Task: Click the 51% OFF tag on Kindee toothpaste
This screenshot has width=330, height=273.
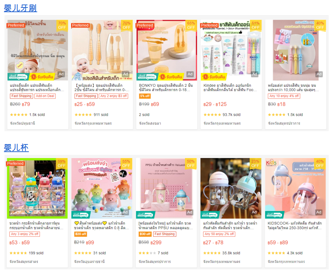Action: coord(255,25)
